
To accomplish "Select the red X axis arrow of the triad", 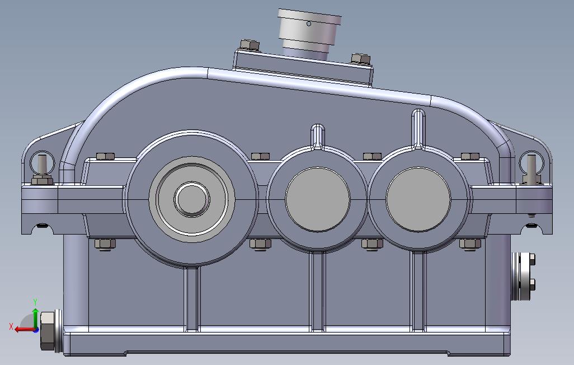I will 25,329.
